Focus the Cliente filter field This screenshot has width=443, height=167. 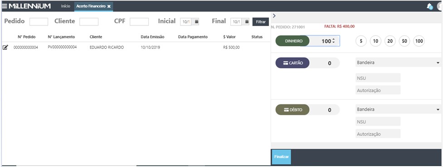click(89, 22)
